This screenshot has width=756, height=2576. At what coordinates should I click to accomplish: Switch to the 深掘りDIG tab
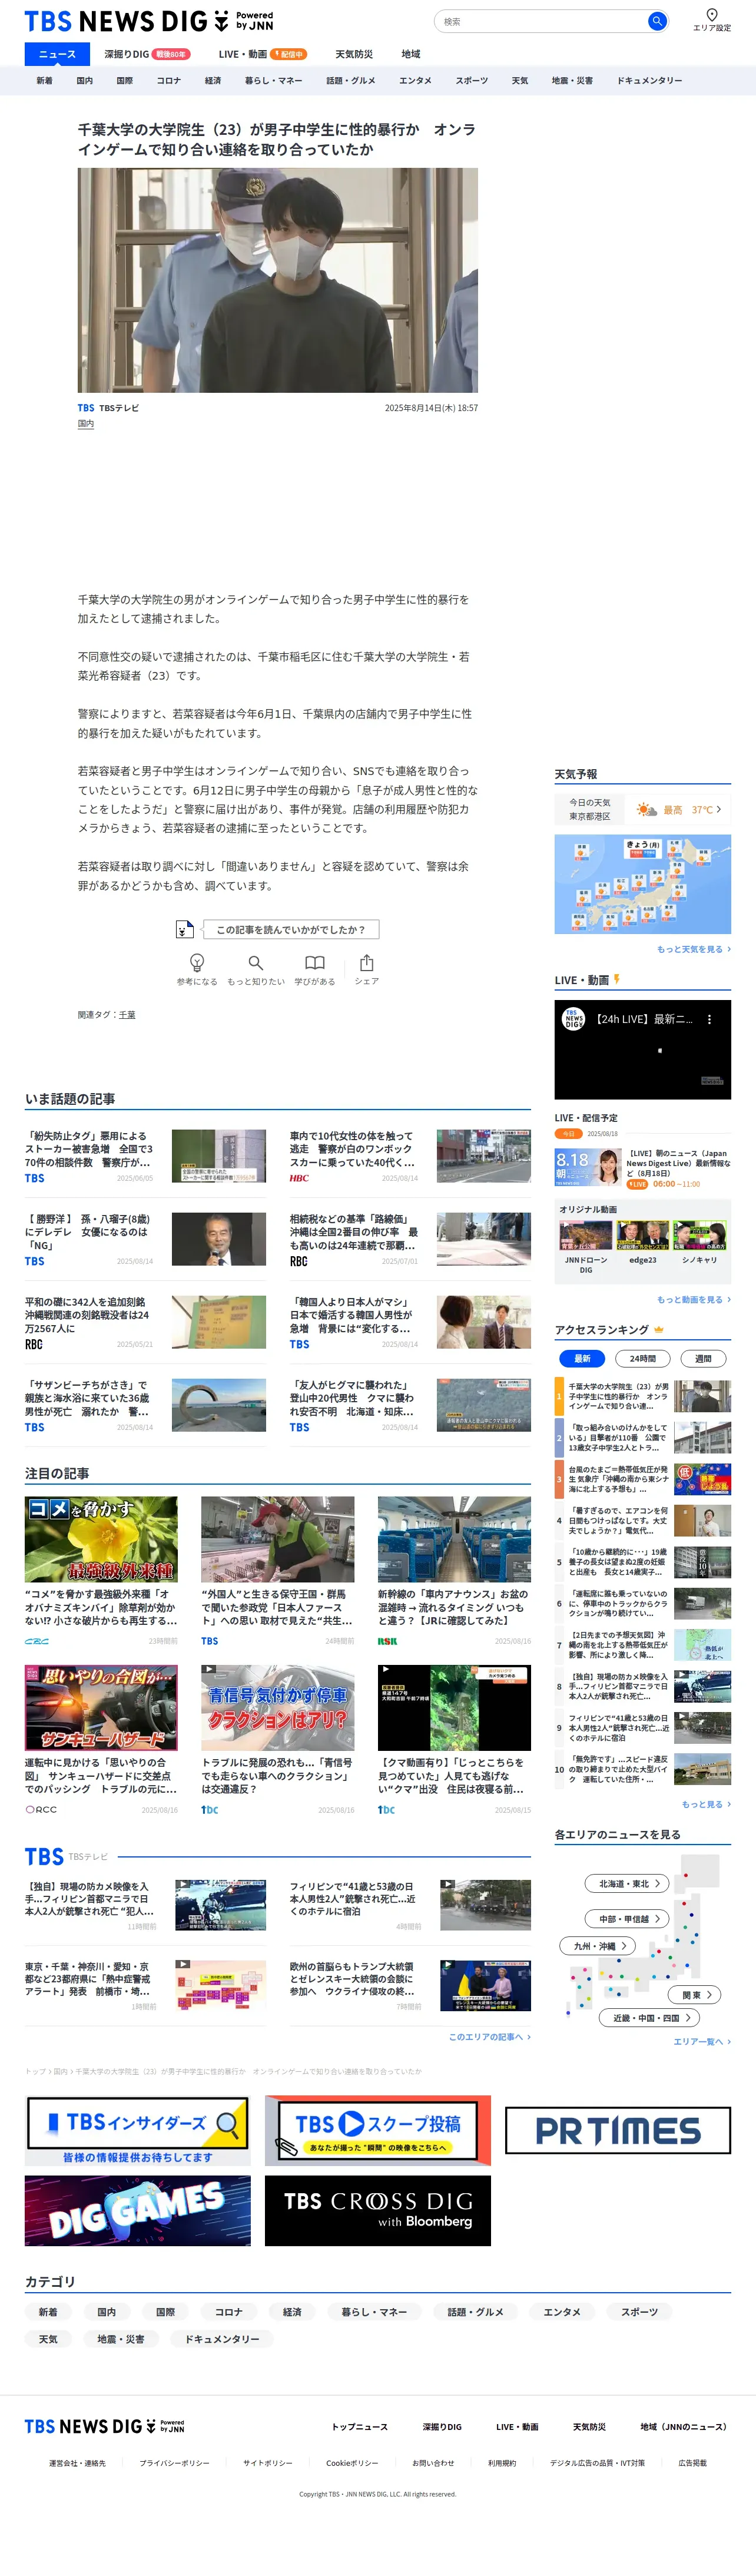point(146,54)
